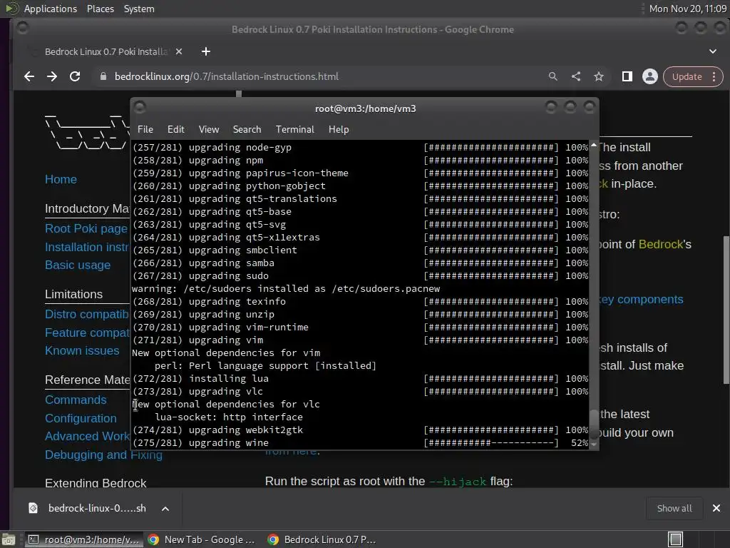
Task: Click the 'lua-socket: http interface' line
Action: 229,417
